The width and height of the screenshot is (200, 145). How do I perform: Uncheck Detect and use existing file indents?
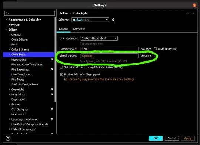(x=61, y=67)
